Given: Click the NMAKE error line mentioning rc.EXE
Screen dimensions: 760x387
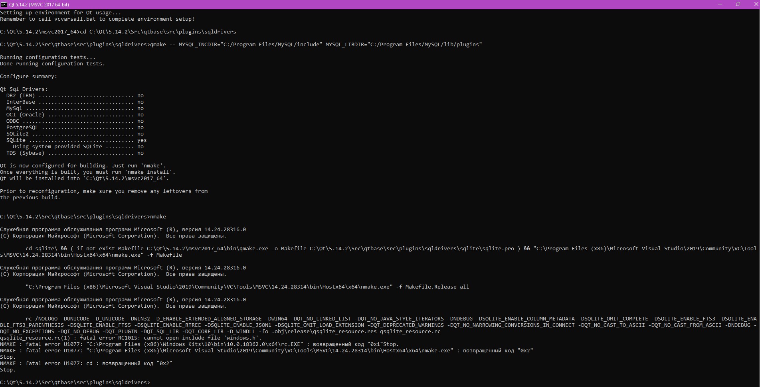Looking at the screenshot, I should (x=200, y=344).
